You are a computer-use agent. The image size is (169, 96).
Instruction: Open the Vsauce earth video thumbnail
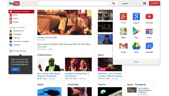tap(110, 91)
